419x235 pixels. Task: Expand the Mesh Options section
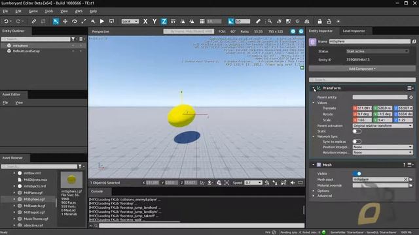click(x=314, y=191)
